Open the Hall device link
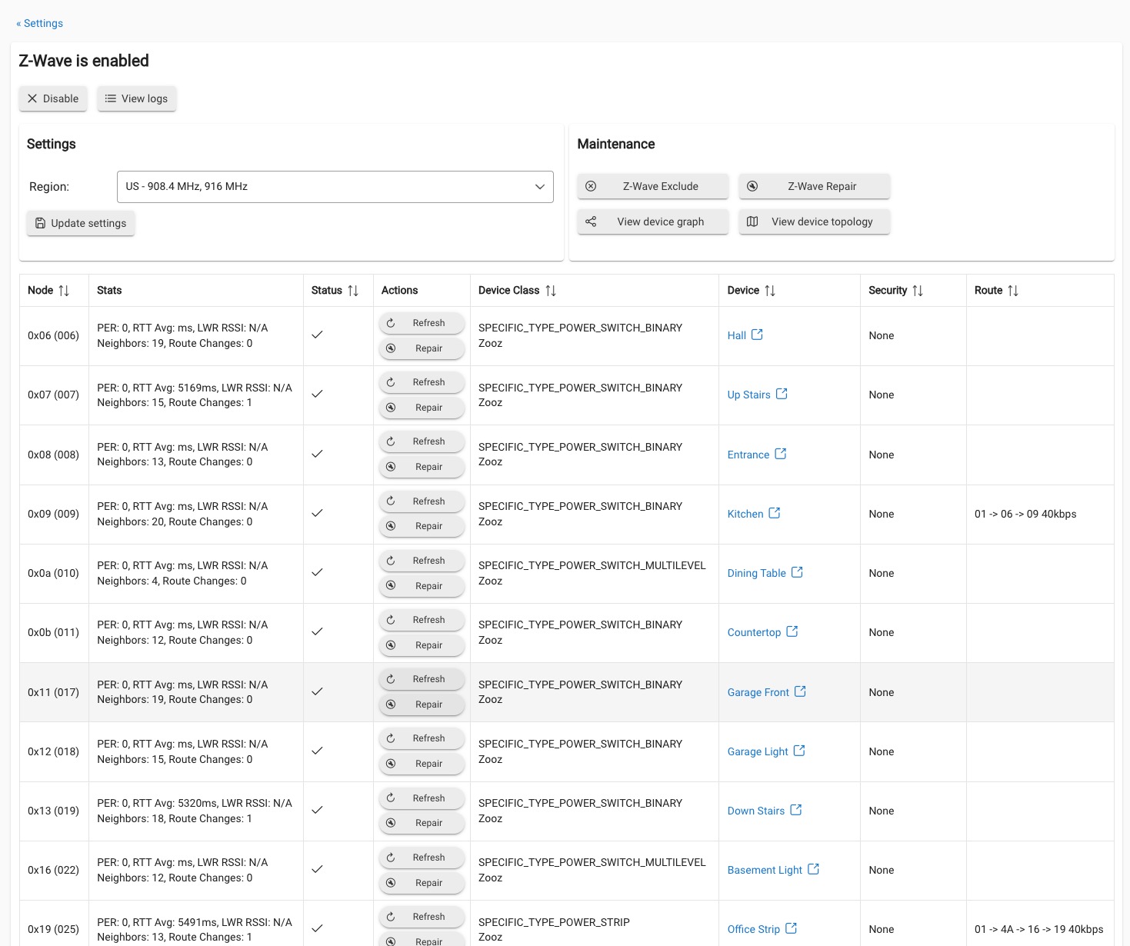Screen dimensions: 1130x946 (x=737, y=336)
